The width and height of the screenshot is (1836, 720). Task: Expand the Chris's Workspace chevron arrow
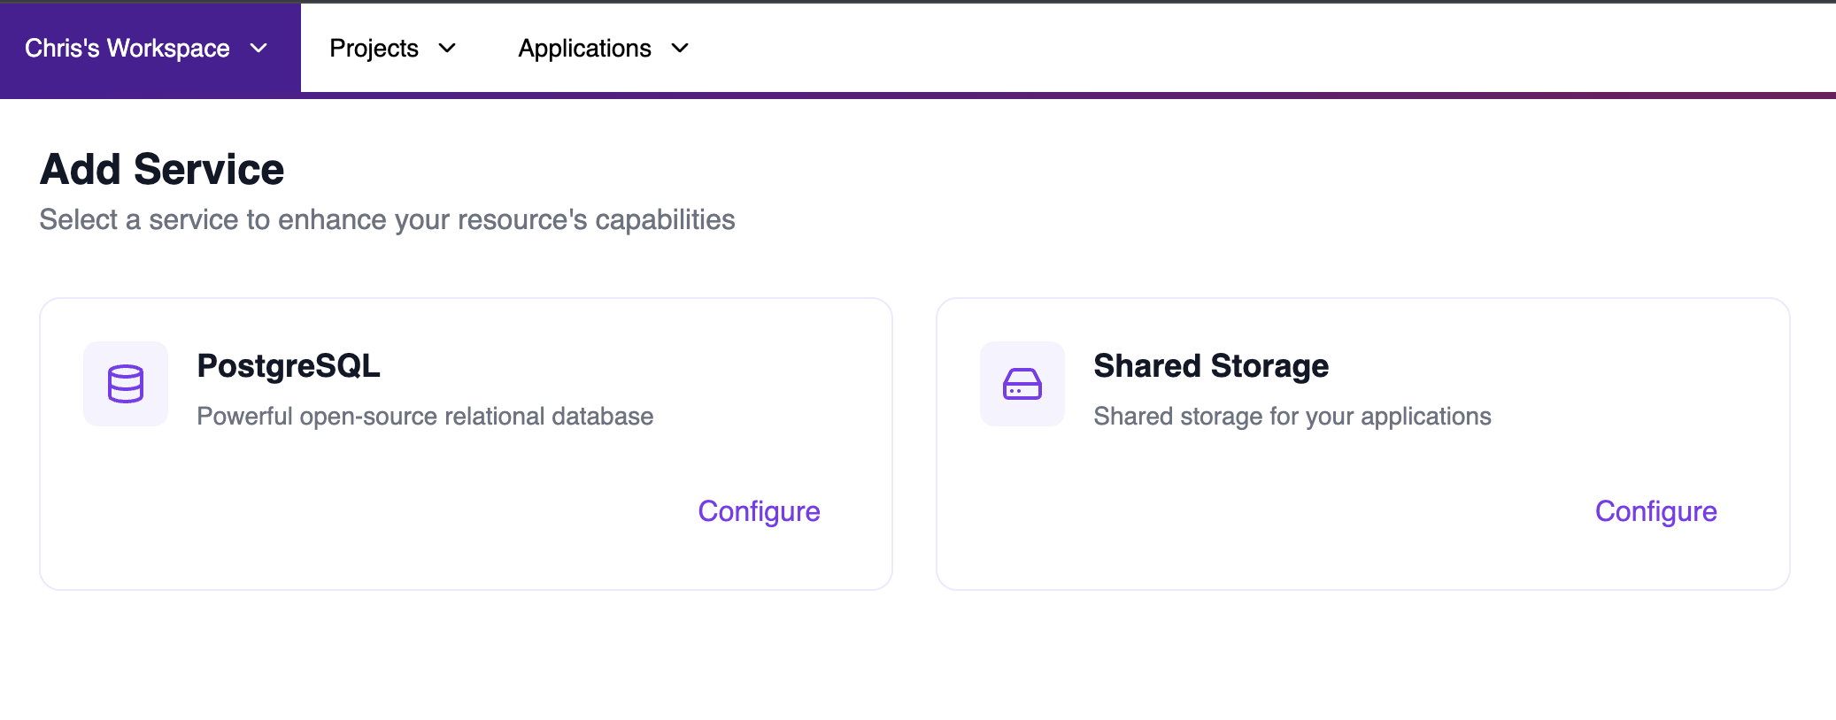[x=258, y=49]
